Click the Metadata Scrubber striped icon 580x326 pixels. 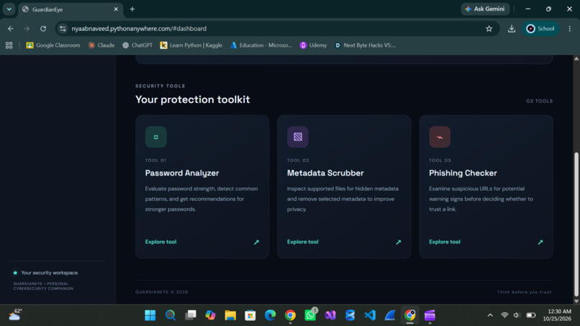[x=298, y=137]
